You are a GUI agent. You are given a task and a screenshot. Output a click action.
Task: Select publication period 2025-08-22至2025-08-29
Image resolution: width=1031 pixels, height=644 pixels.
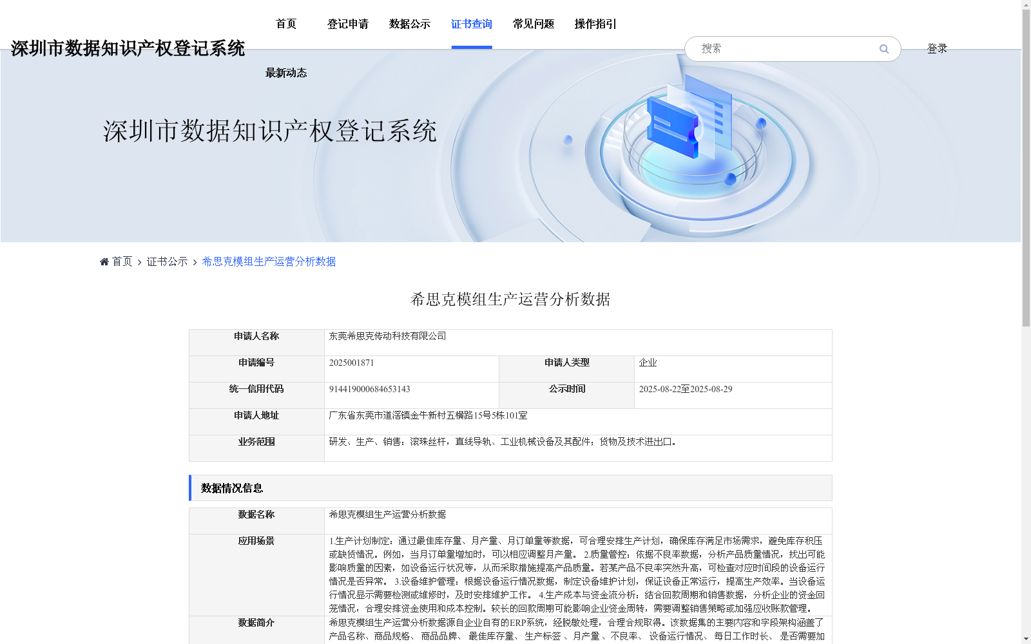point(686,389)
